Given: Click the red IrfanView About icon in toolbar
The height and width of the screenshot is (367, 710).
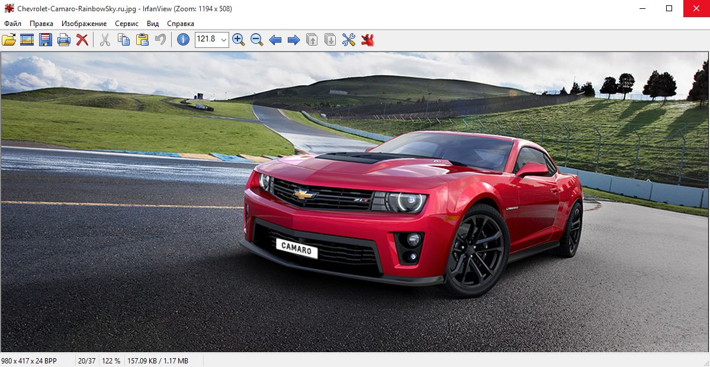Looking at the screenshot, I should pos(367,40).
